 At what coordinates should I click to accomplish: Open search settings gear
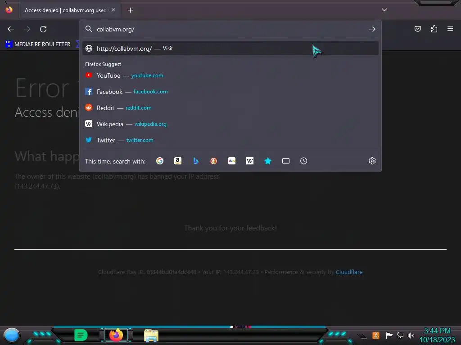click(x=372, y=161)
